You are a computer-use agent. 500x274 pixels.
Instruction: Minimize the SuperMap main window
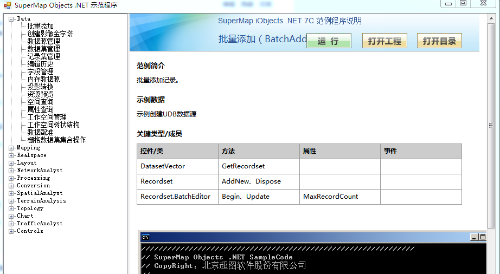[448, 3]
